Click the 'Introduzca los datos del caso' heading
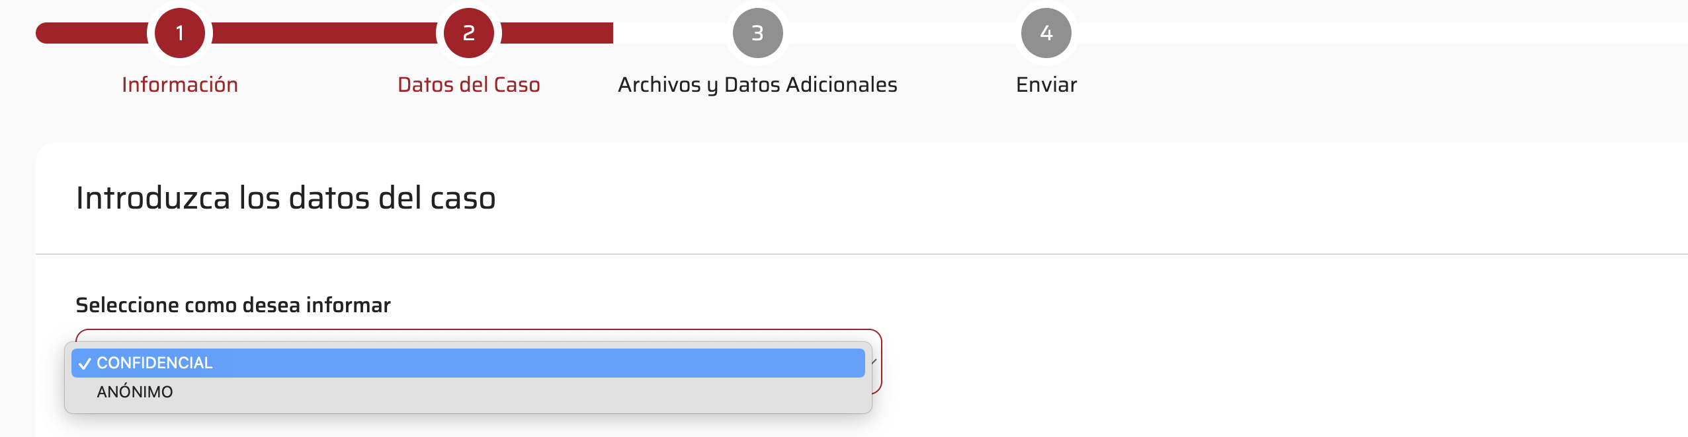 (286, 198)
